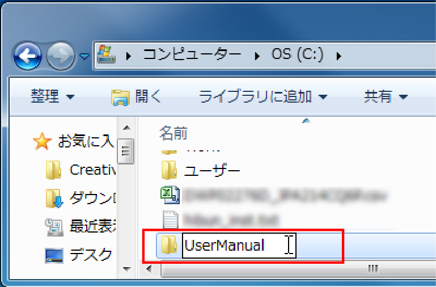436x287 pixels.
Task: Click the computer icon in address bar
Action: coord(105,56)
